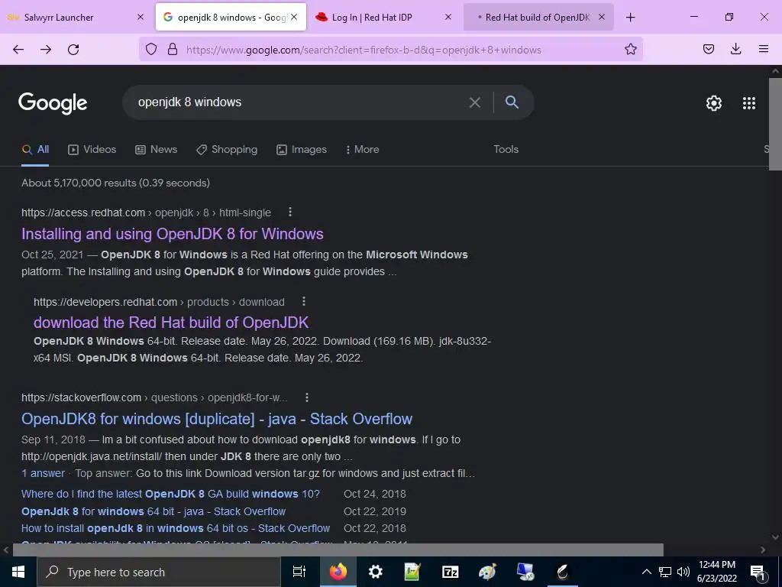This screenshot has width=782, height=587.
Task: Open Task View on taskbar
Action: pos(299,572)
